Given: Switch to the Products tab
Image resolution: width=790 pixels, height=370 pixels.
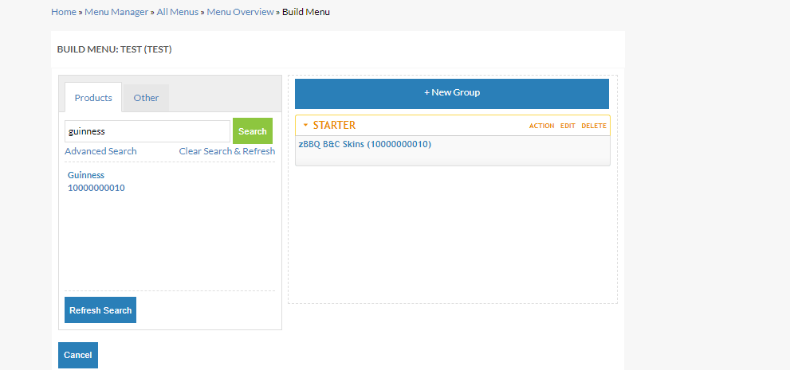Looking at the screenshot, I should [93, 98].
